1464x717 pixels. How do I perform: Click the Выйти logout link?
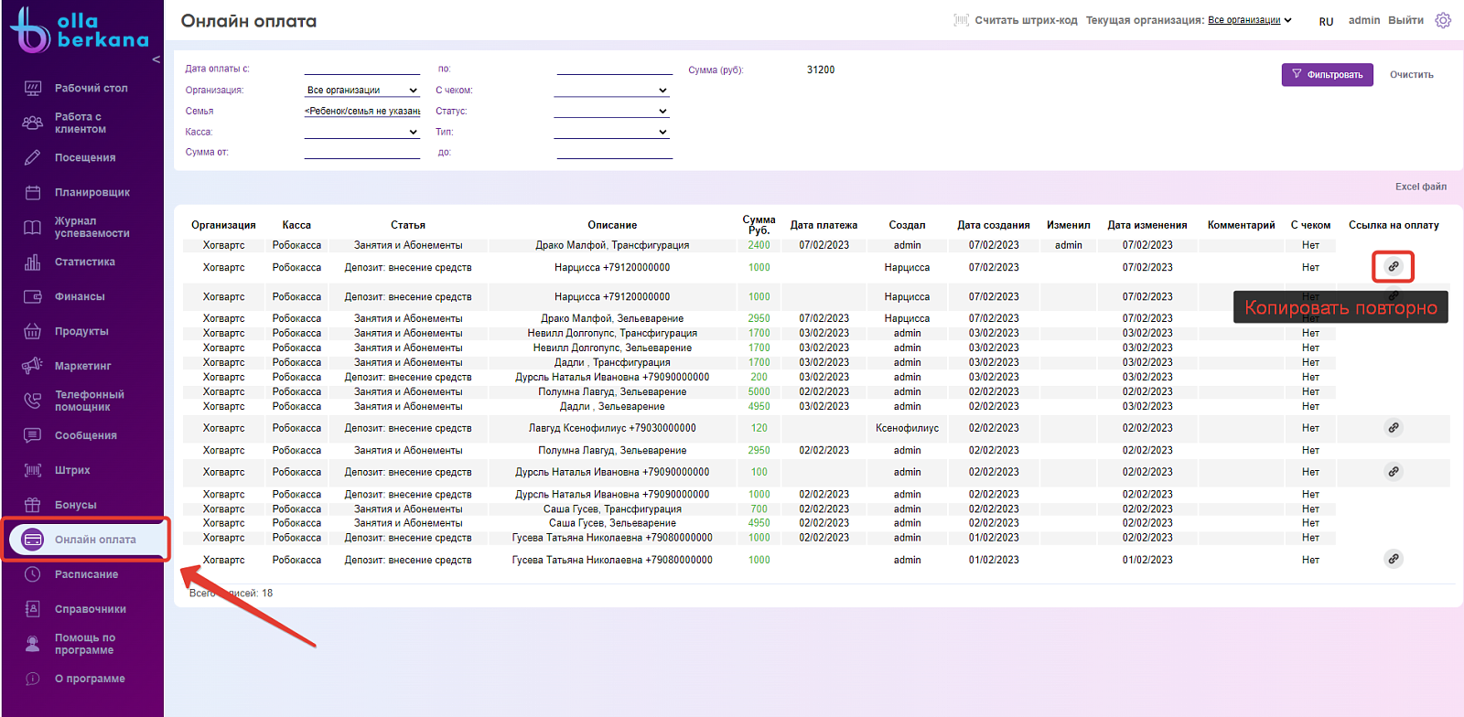(1405, 20)
